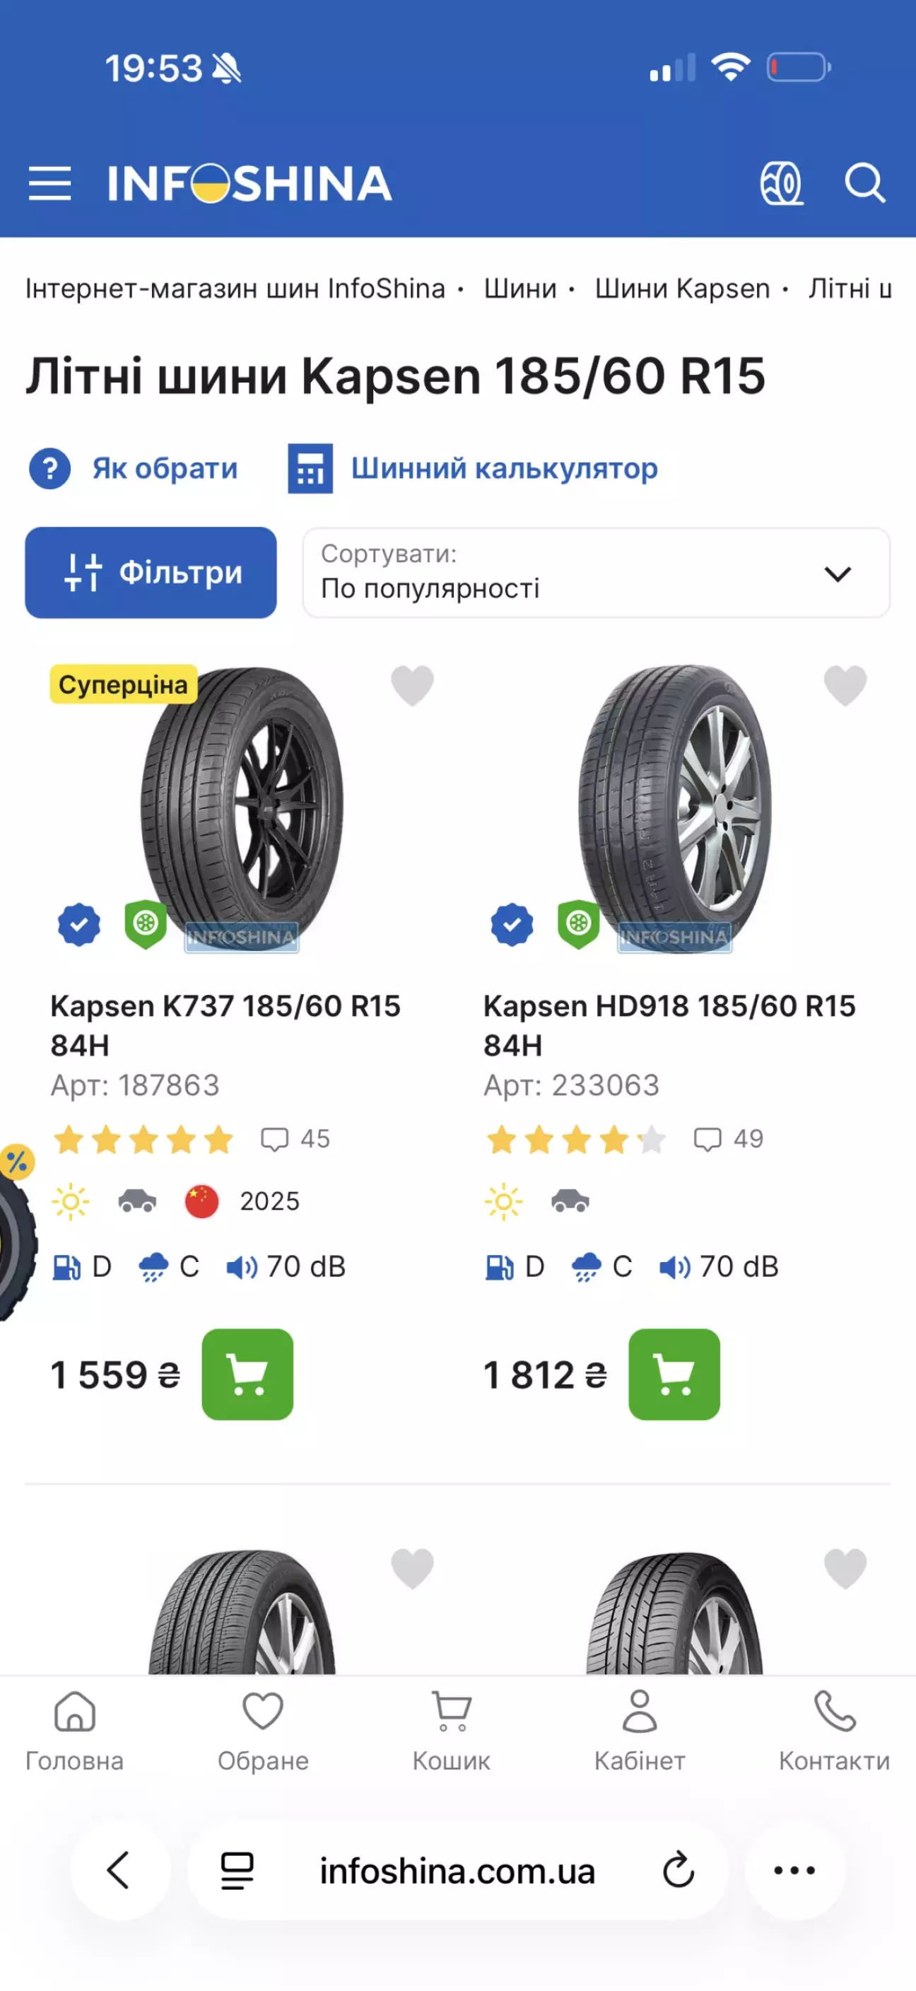
Task: Tap the search magnifier icon
Action: pyautogui.click(x=864, y=184)
